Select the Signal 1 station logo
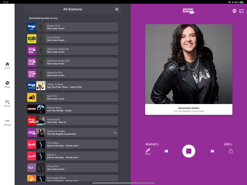The height and width of the screenshot is (185, 247). pos(31,156)
